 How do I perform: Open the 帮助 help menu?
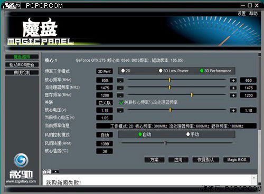tap(253, 13)
